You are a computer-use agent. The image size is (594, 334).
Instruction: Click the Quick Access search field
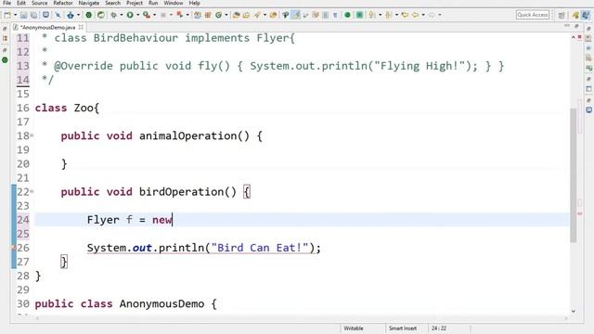(532, 15)
